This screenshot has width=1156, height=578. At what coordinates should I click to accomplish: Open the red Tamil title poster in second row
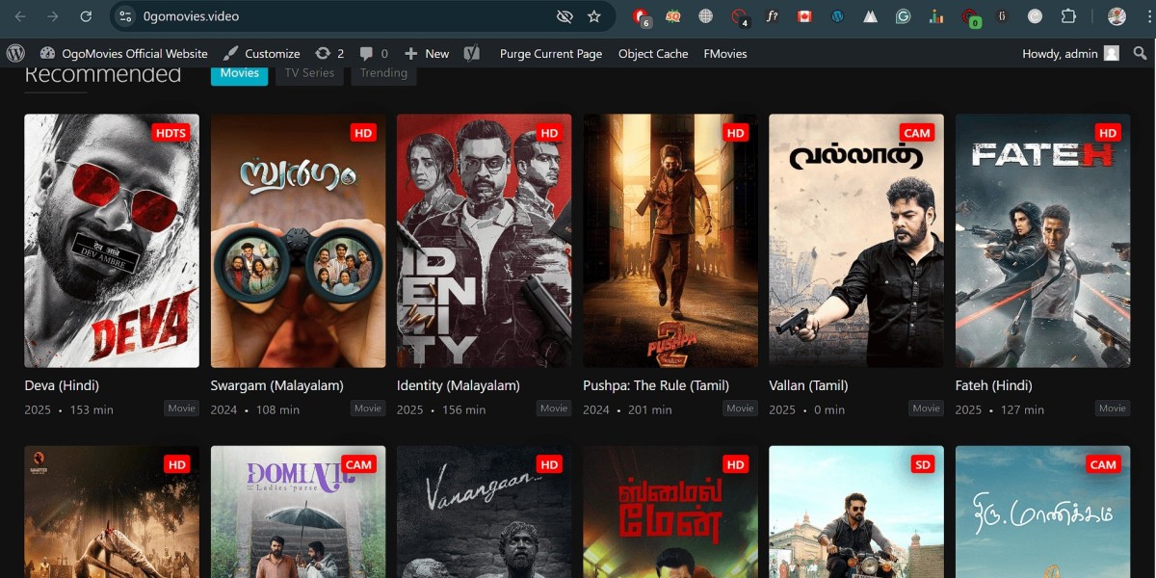tap(670, 512)
